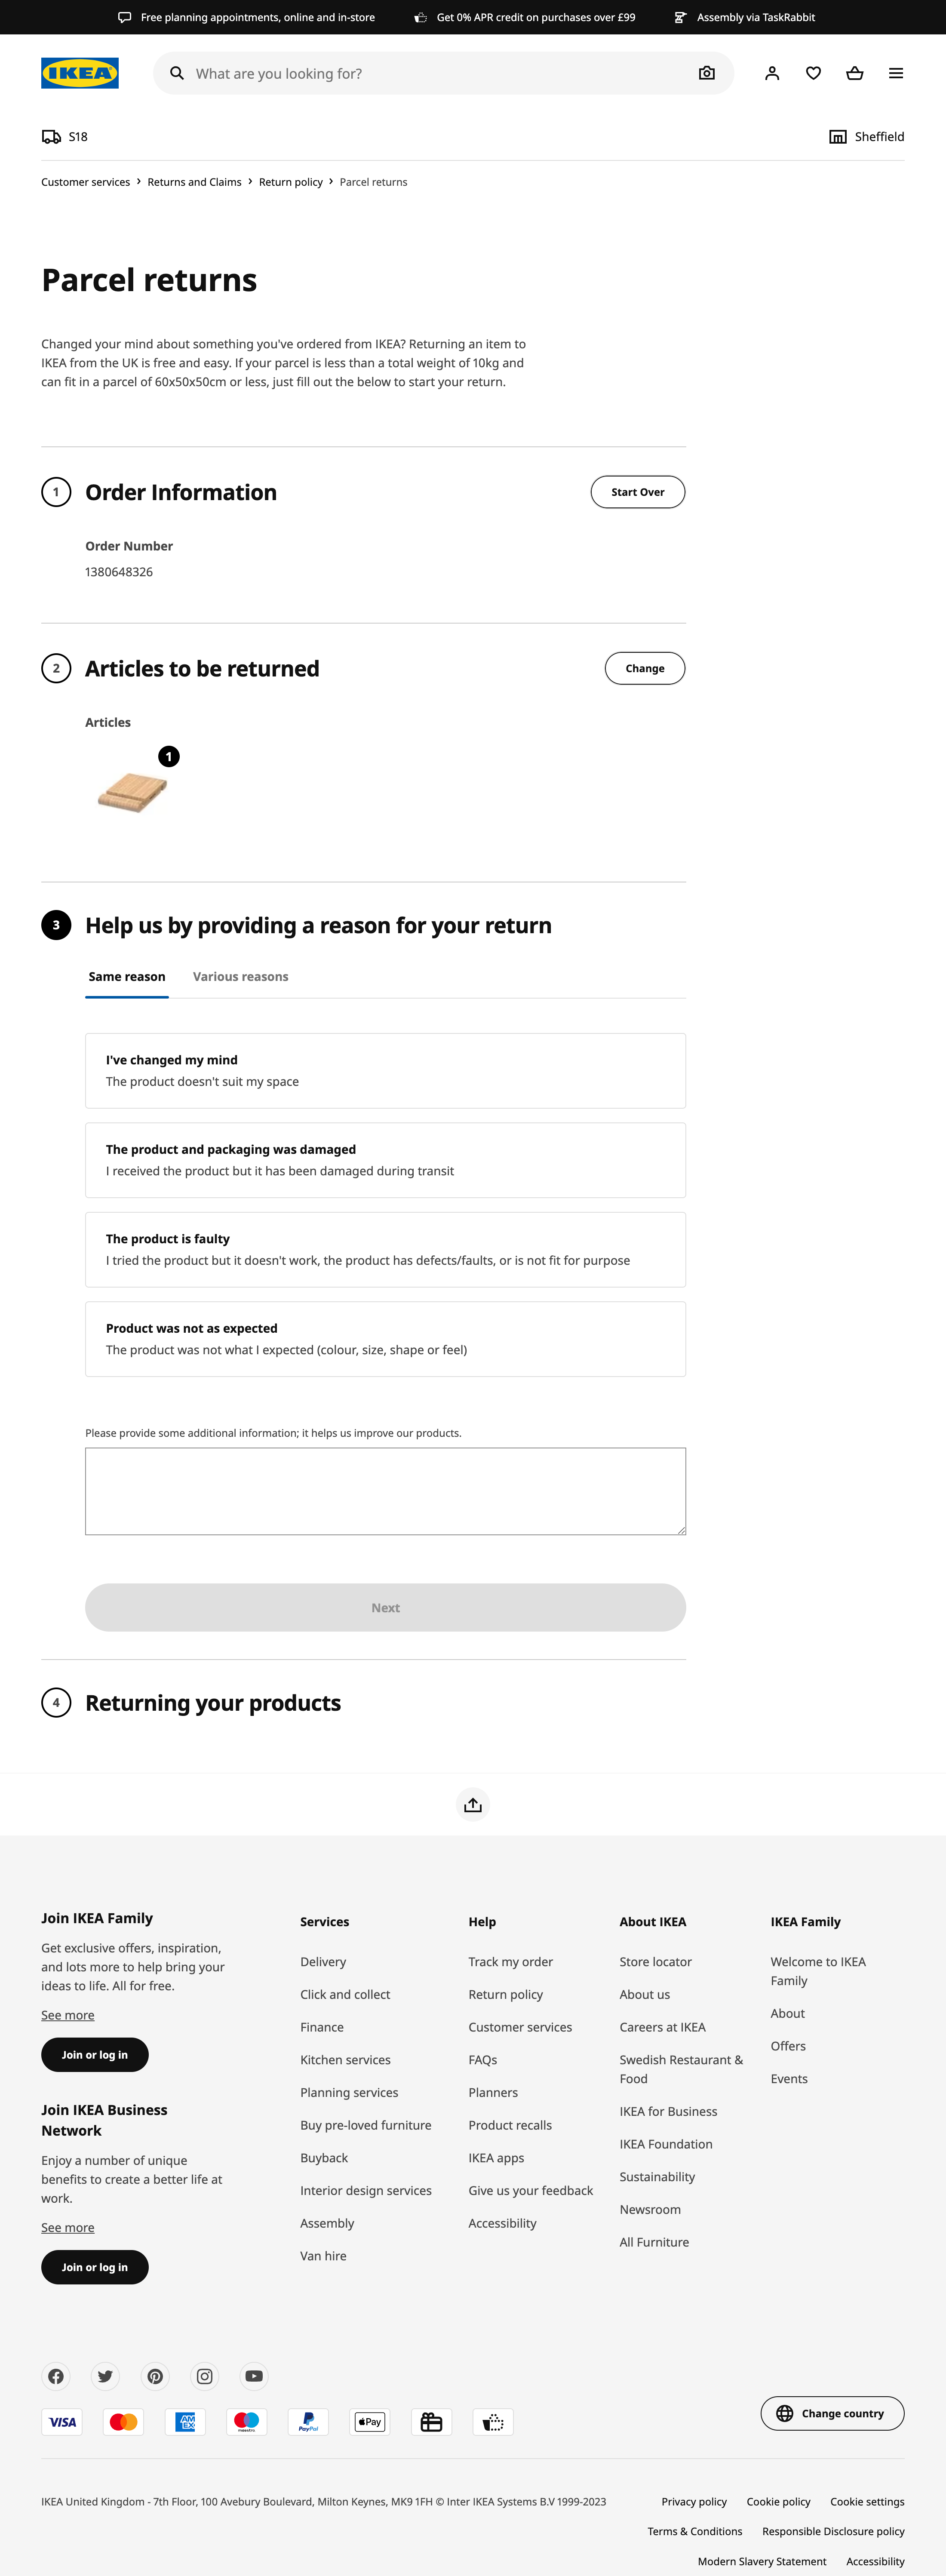
Task: Open IKEA's Instagram page icon
Action: [x=205, y=2376]
